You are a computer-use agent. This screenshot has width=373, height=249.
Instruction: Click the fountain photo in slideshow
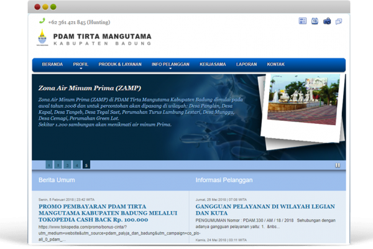tap(303, 99)
